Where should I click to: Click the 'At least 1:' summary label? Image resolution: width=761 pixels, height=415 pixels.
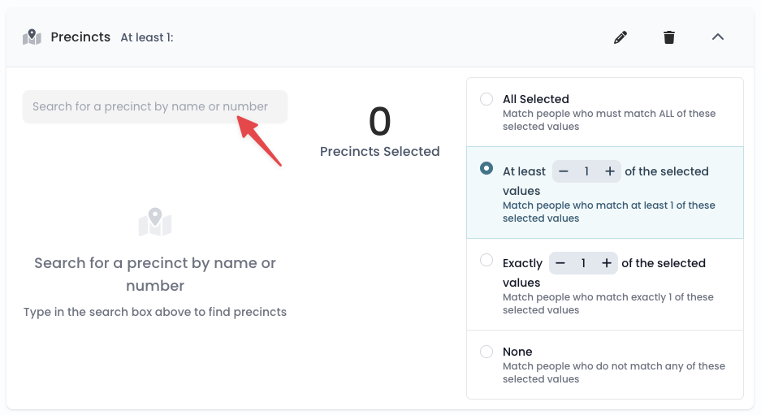pyautogui.click(x=146, y=37)
